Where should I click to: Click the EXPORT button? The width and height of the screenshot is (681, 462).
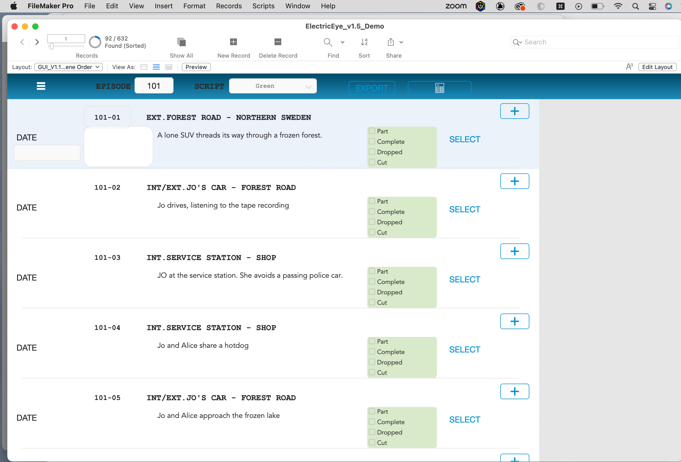point(372,88)
